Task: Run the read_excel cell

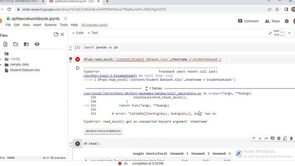Action: click(77, 59)
